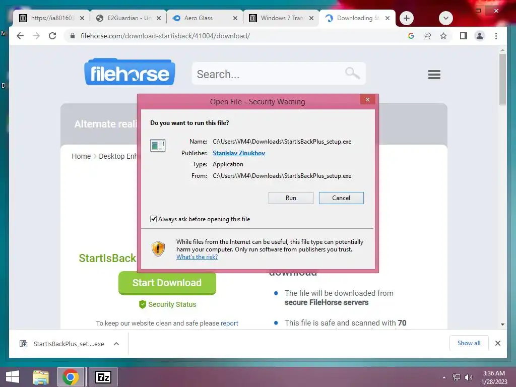Click the network tray icon
The height and width of the screenshot is (387, 516).
tap(457, 377)
